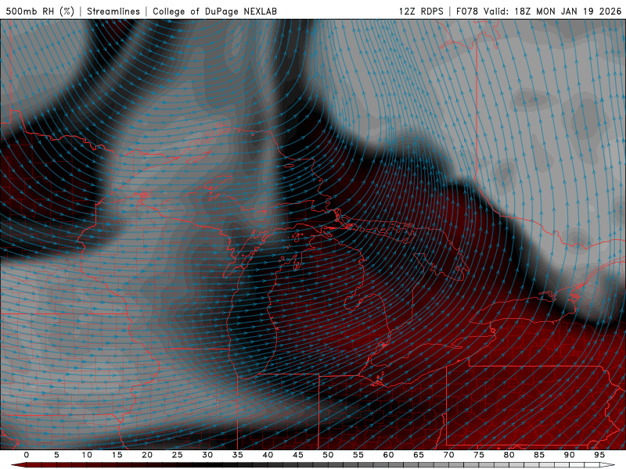The height and width of the screenshot is (469, 626).
Task: Click the '65' label on the color scale
Action: tap(419, 455)
